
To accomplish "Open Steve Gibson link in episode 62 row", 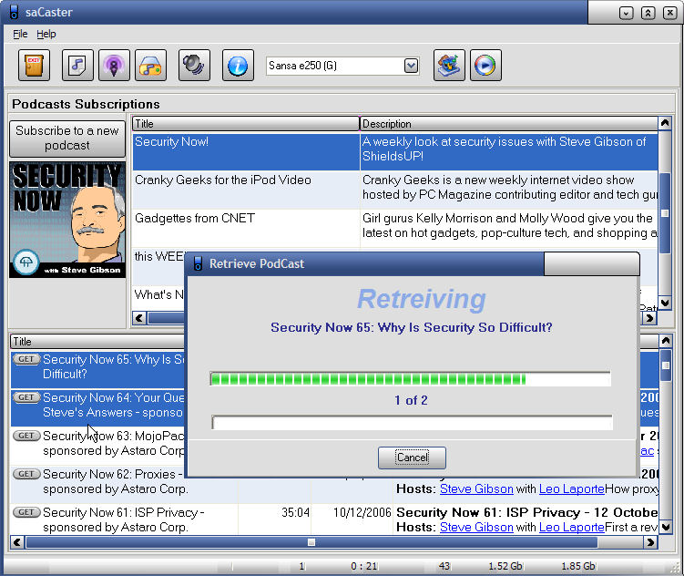I will [x=476, y=489].
